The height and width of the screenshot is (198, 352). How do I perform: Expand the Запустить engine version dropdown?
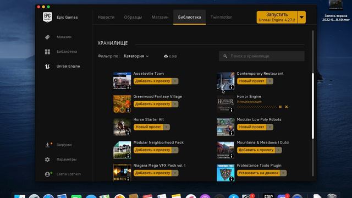click(302, 17)
